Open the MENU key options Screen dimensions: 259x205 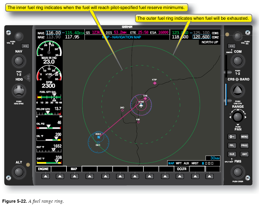pyautogui.click(x=244, y=137)
